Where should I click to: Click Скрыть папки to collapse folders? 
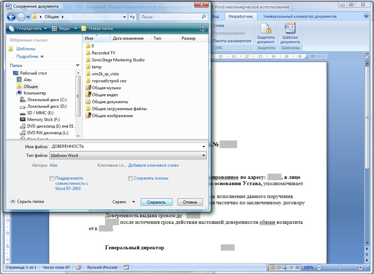(27, 201)
